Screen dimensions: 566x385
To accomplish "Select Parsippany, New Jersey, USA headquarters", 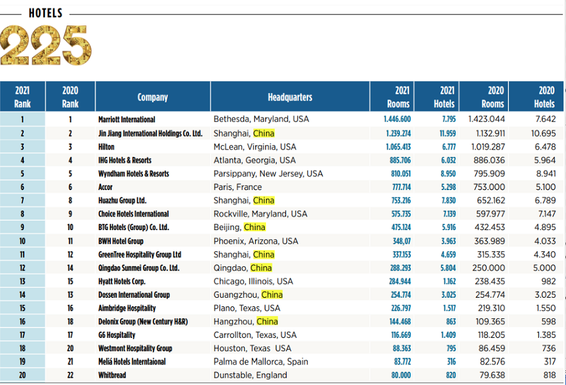I will (268, 174).
